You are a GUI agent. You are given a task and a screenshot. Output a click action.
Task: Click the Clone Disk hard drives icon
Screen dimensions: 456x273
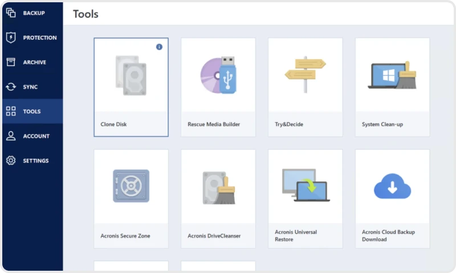tap(131, 75)
